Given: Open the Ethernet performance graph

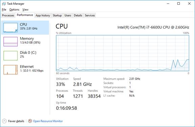Looking at the screenshot, I should (x=10, y=70).
